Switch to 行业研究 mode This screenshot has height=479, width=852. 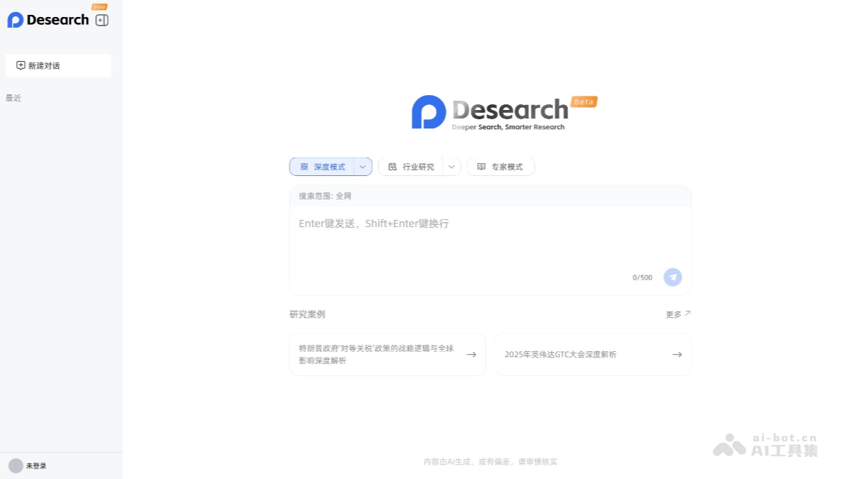point(415,166)
